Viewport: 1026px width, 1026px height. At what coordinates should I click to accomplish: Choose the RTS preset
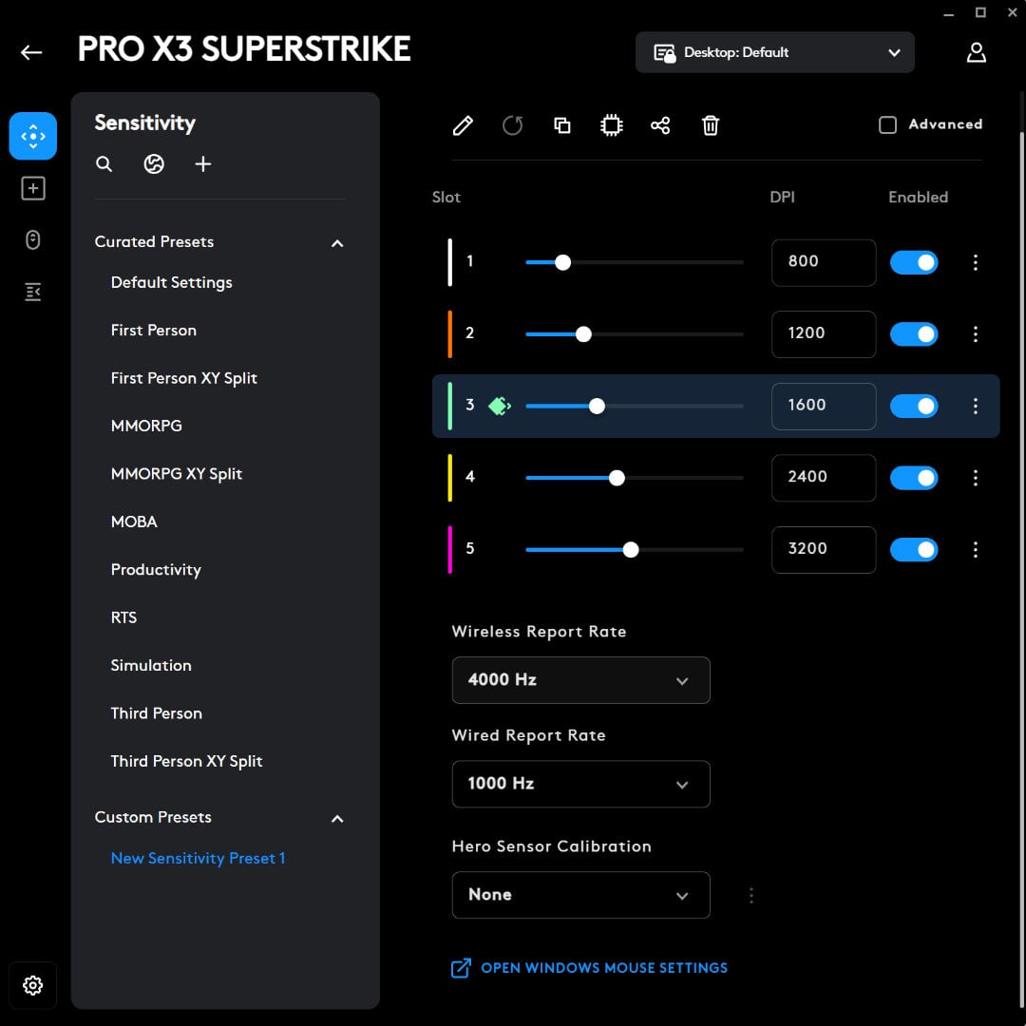[123, 617]
